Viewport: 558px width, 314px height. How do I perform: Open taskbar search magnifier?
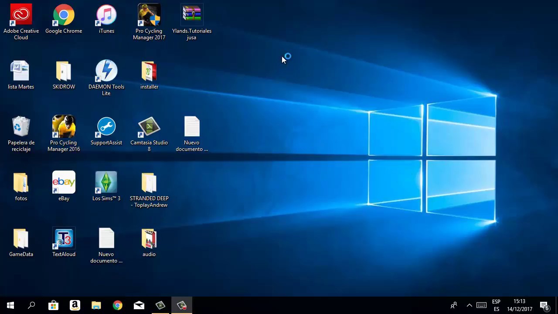click(x=31, y=305)
